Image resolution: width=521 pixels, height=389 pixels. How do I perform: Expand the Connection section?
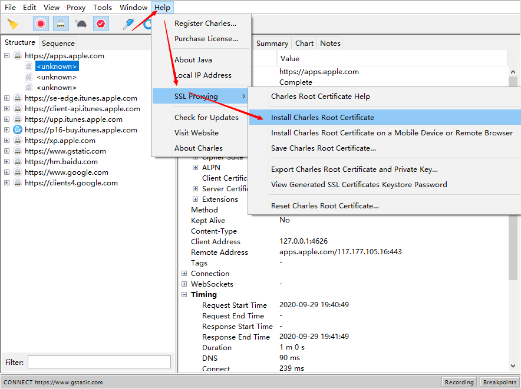pos(184,274)
